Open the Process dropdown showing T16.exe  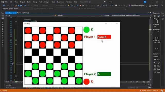click(x=21, y=9)
